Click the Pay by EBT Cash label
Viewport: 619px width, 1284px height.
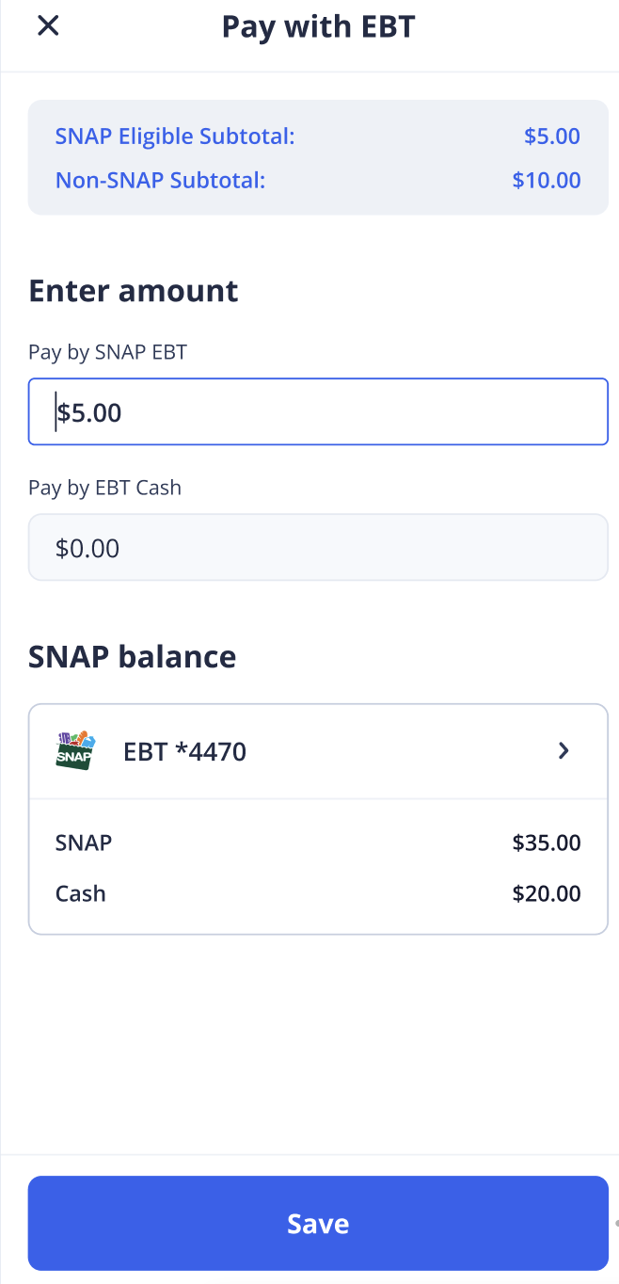tap(104, 488)
